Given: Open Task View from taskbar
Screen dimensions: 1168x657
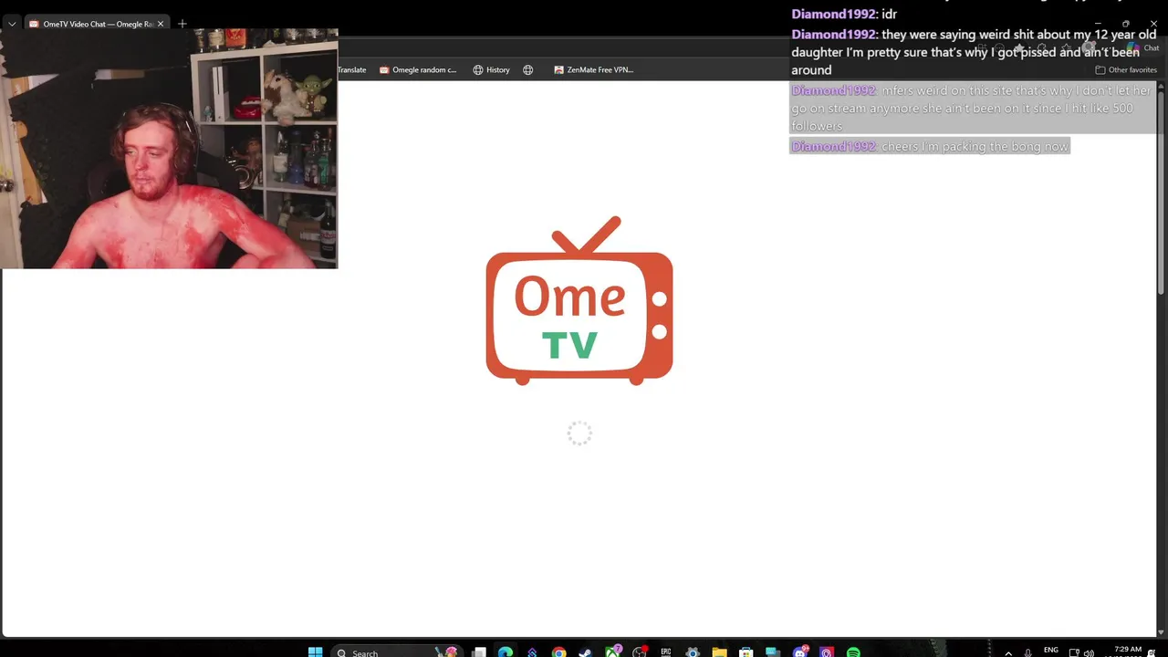Looking at the screenshot, I should click(479, 652).
